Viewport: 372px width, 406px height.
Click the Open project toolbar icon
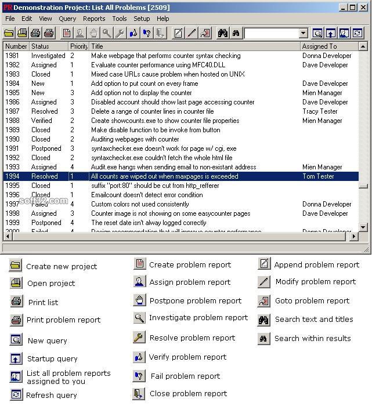22,33
